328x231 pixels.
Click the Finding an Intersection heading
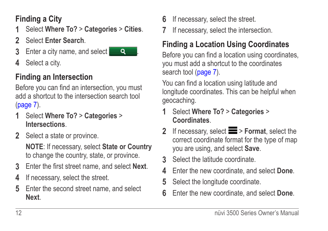pyautogui.click(x=54, y=77)
